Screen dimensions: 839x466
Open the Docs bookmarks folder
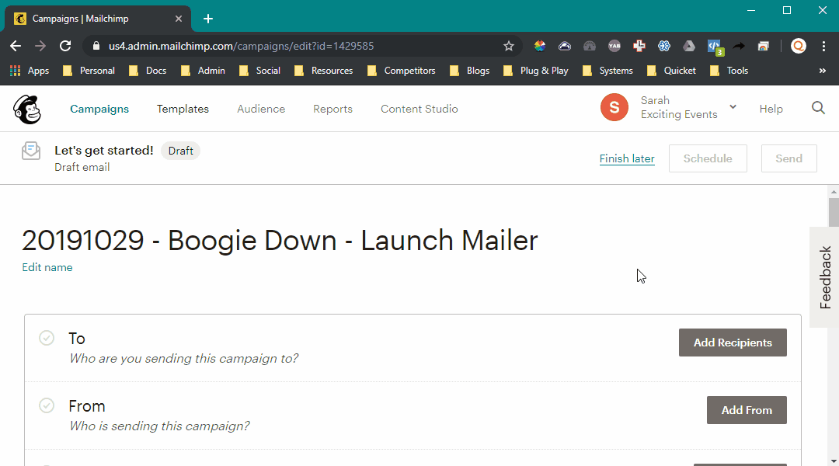148,71
